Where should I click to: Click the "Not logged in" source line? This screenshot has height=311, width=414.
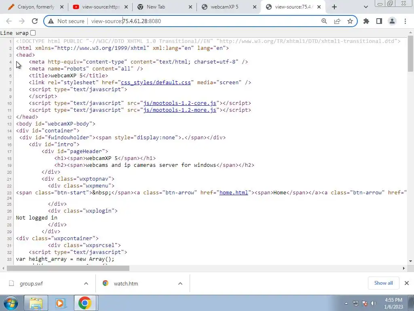[36, 217]
